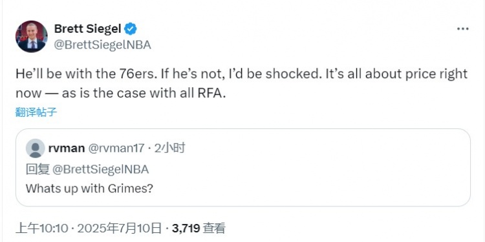Open the @BrettSiegelNBA handle under the name

pyautogui.click(x=103, y=45)
